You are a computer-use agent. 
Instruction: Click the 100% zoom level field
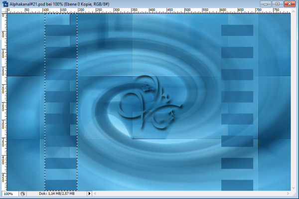tap(10, 194)
